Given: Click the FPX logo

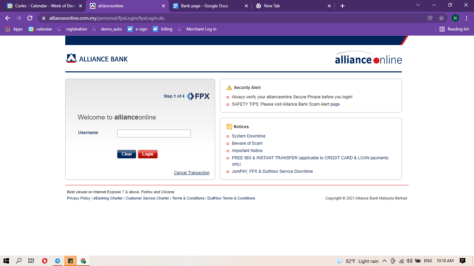Looking at the screenshot, I should tap(198, 96).
